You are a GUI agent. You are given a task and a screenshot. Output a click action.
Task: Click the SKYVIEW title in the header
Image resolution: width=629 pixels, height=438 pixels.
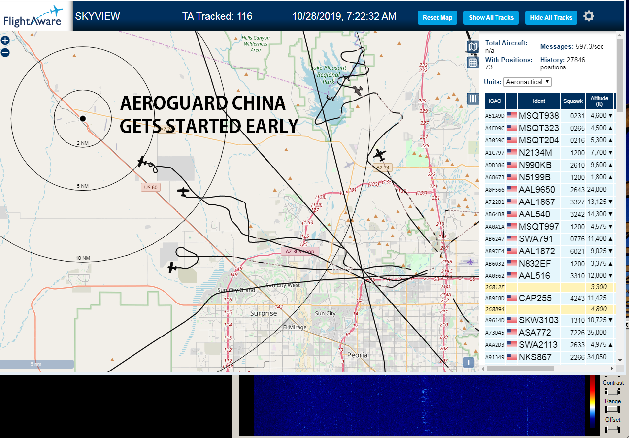tap(98, 16)
